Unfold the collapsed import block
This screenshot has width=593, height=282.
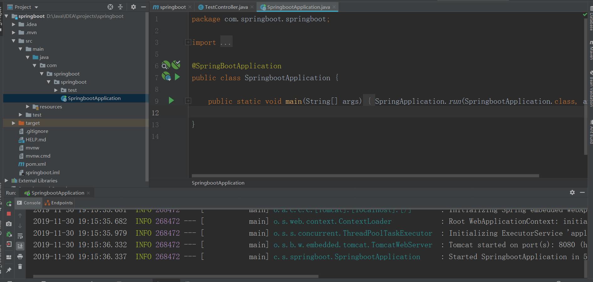coord(188,42)
